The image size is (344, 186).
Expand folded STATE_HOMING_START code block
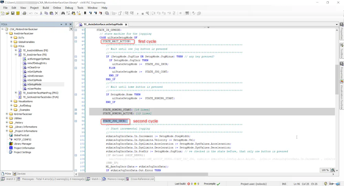pyautogui.click(x=76, y=109)
